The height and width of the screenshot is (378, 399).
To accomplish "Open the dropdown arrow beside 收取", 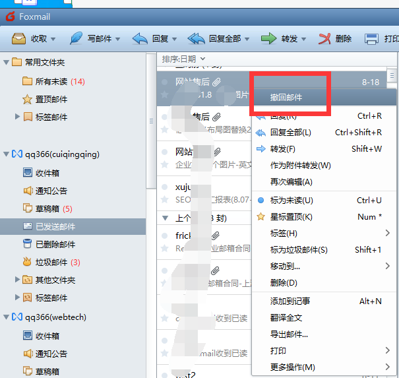I will point(53,39).
